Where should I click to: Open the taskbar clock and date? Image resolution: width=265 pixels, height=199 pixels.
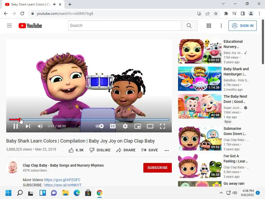coord(247,193)
